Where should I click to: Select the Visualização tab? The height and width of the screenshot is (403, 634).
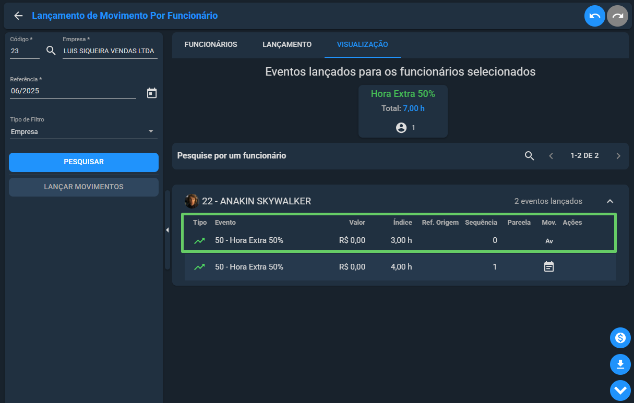[362, 44]
